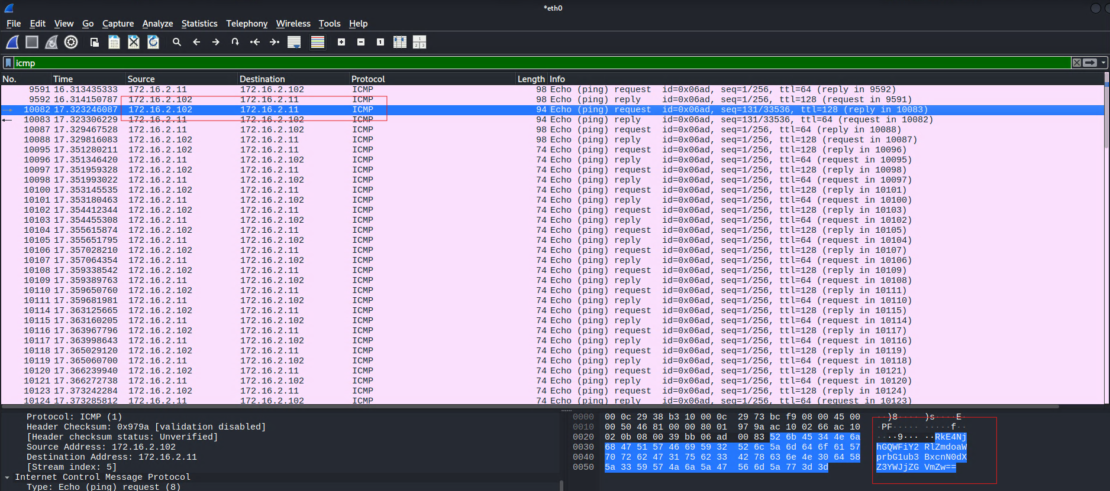Sort by the Destination column header
This screenshot has height=491, width=1110.
(293, 79)
